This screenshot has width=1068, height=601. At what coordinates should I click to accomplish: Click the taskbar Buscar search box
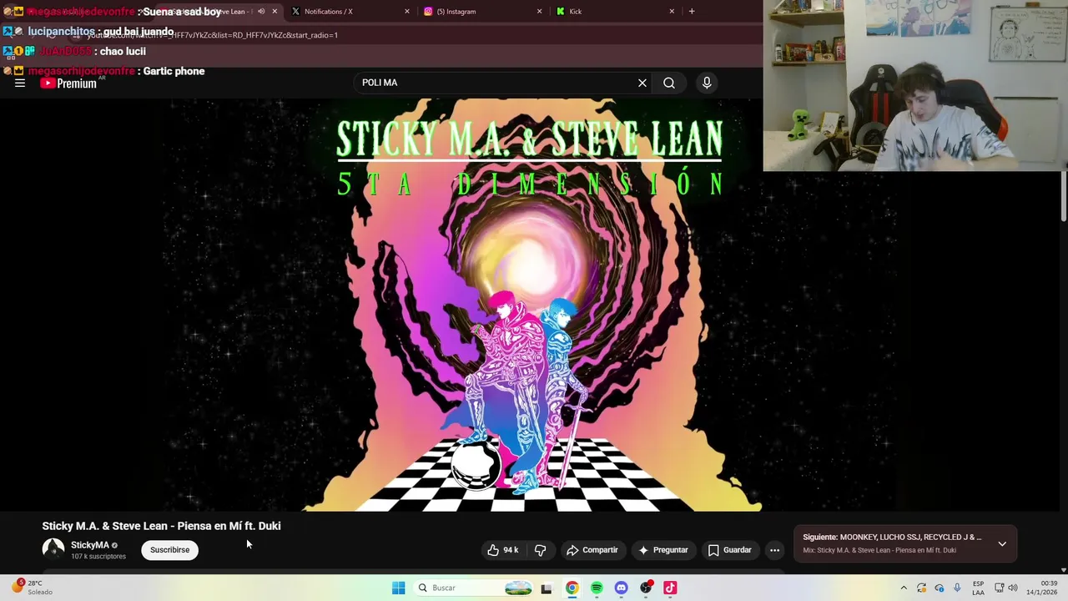[x=473, y=588]
